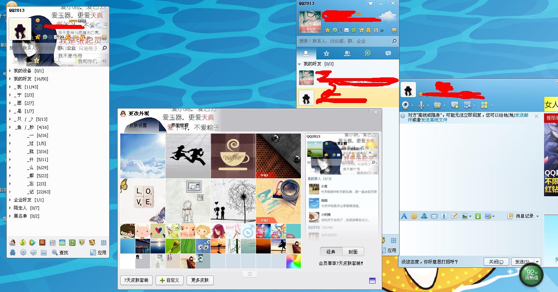Open the 群/讨论组 tab in right QQ panel

(x=347, y=54)
